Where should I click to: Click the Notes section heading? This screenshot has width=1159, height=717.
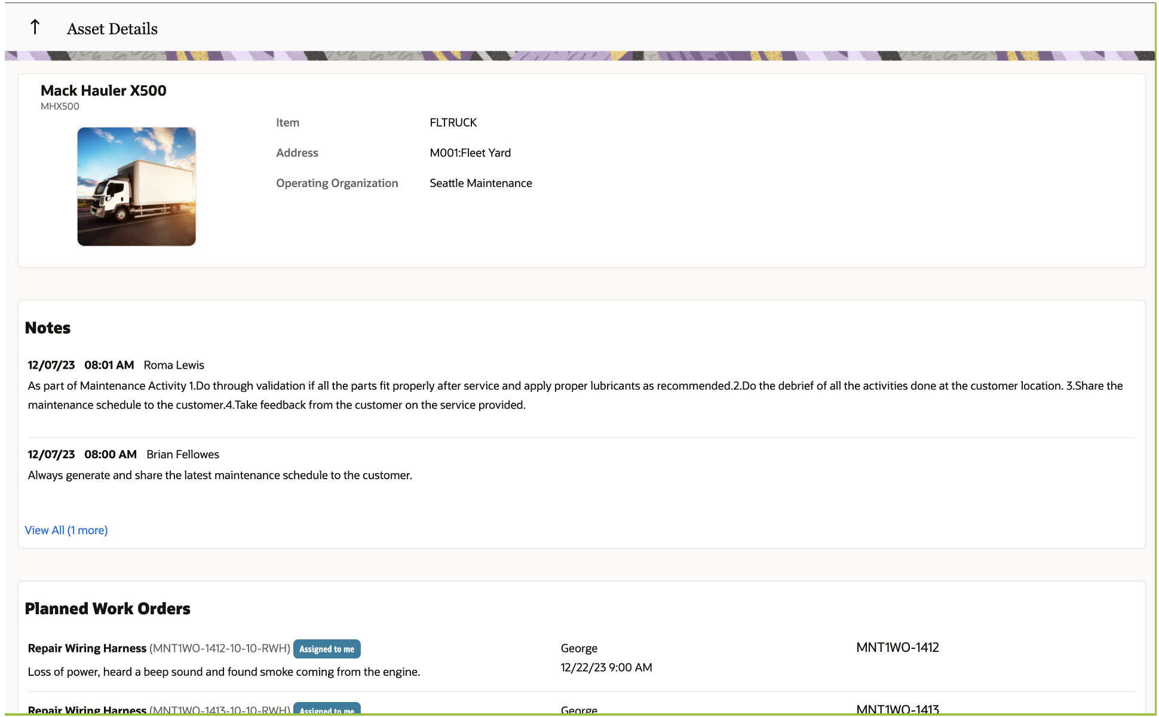point(48,327)
